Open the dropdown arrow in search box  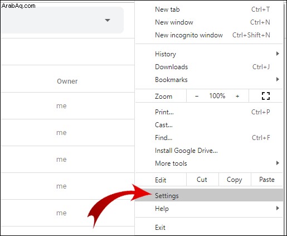click(108, 20)
